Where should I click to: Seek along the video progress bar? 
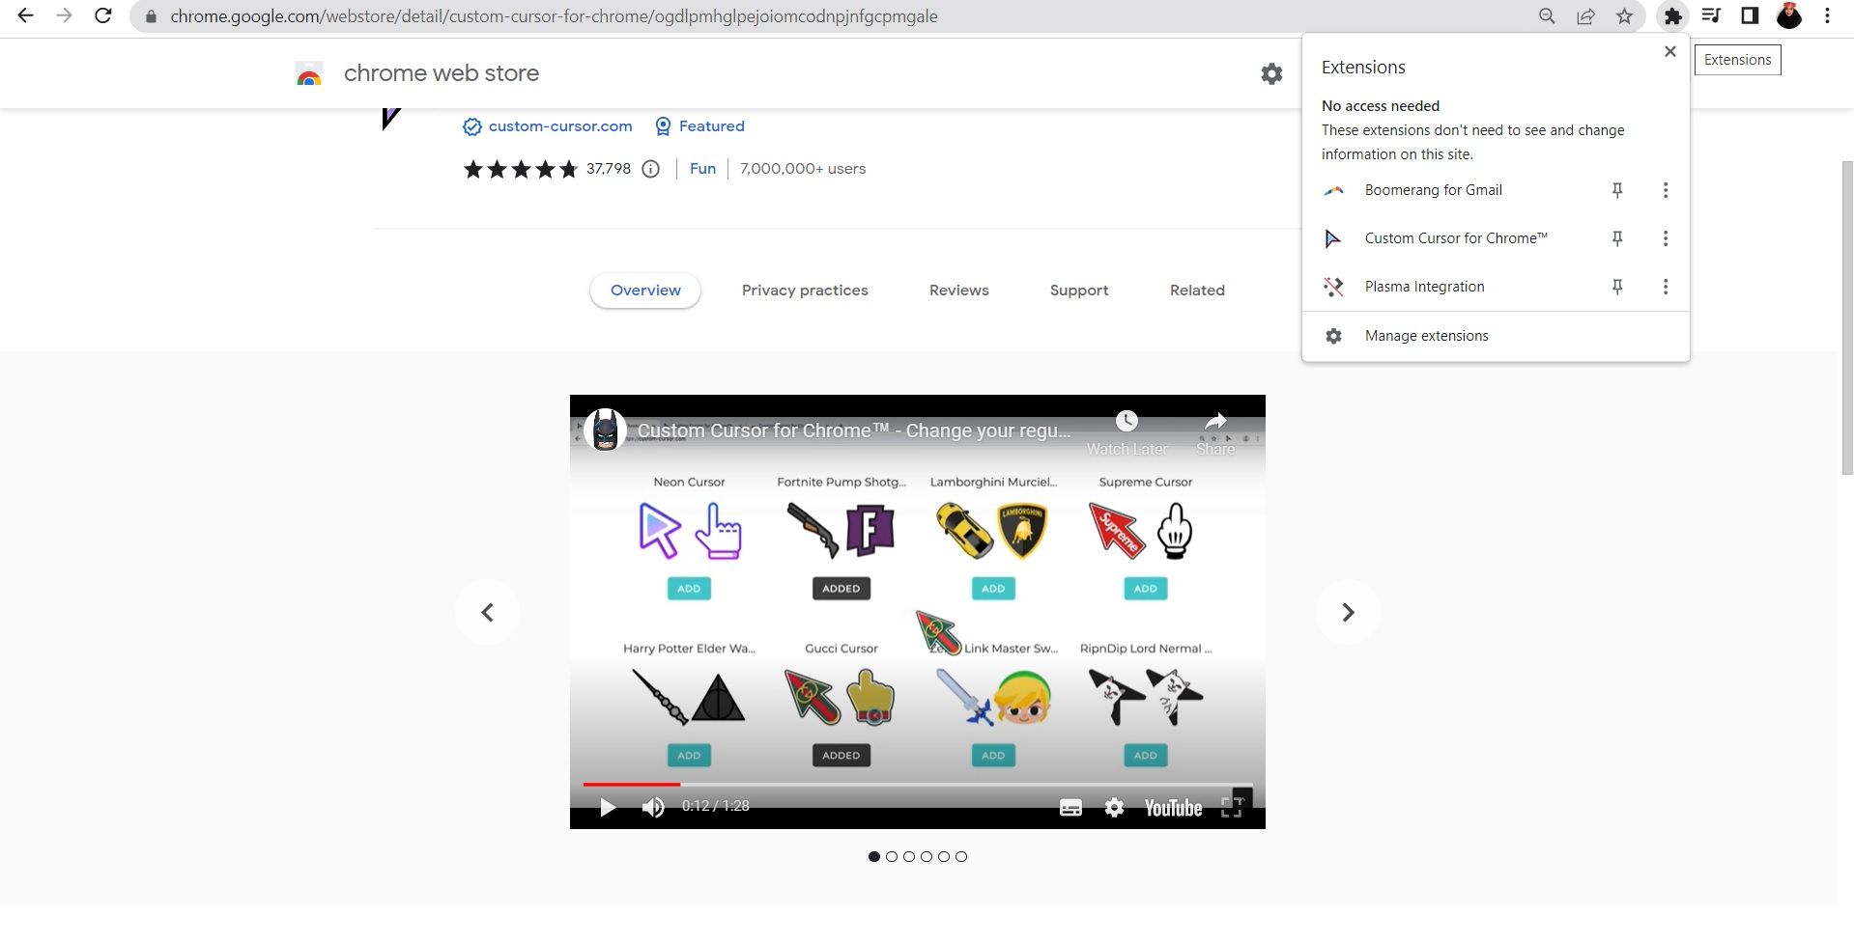click(918, 784)
